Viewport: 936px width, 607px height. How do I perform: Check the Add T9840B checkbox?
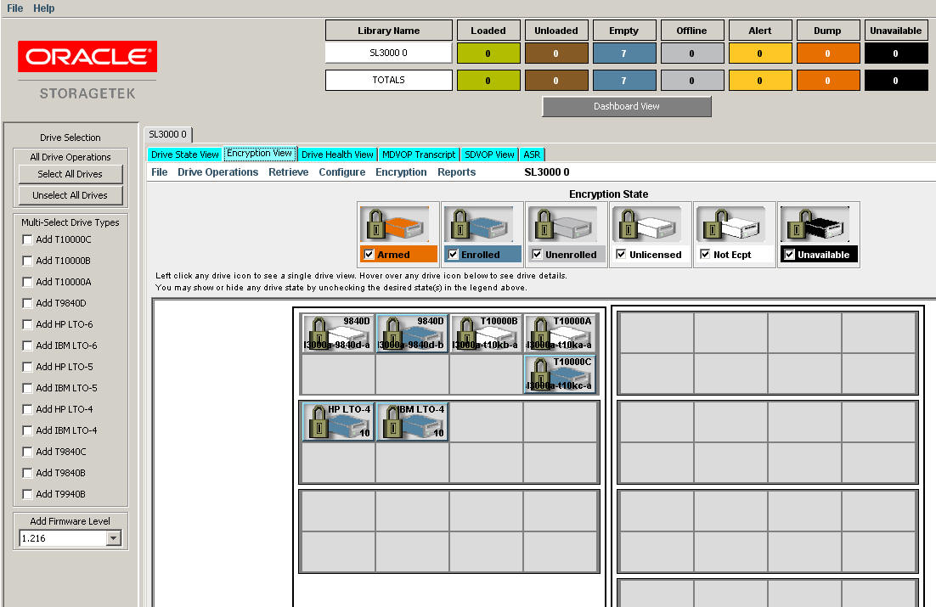tap(27, 473)
